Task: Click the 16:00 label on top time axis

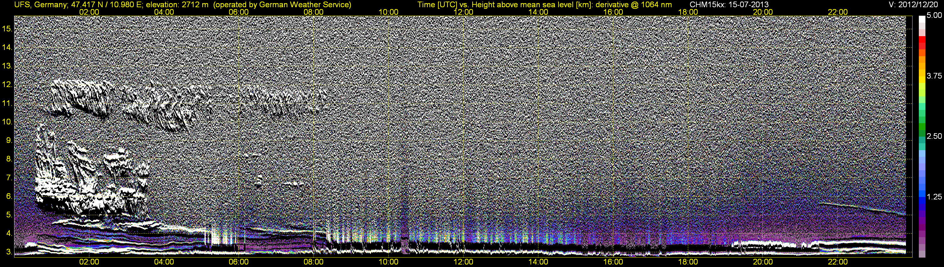Action: pos(613,12)
